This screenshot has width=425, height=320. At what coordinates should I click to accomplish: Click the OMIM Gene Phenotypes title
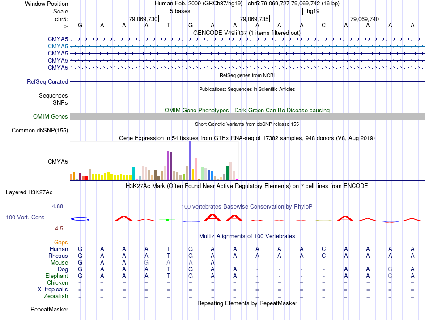(x=247, y=111)
